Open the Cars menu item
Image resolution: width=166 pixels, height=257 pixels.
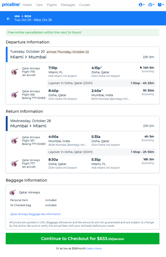click(39, 5)
